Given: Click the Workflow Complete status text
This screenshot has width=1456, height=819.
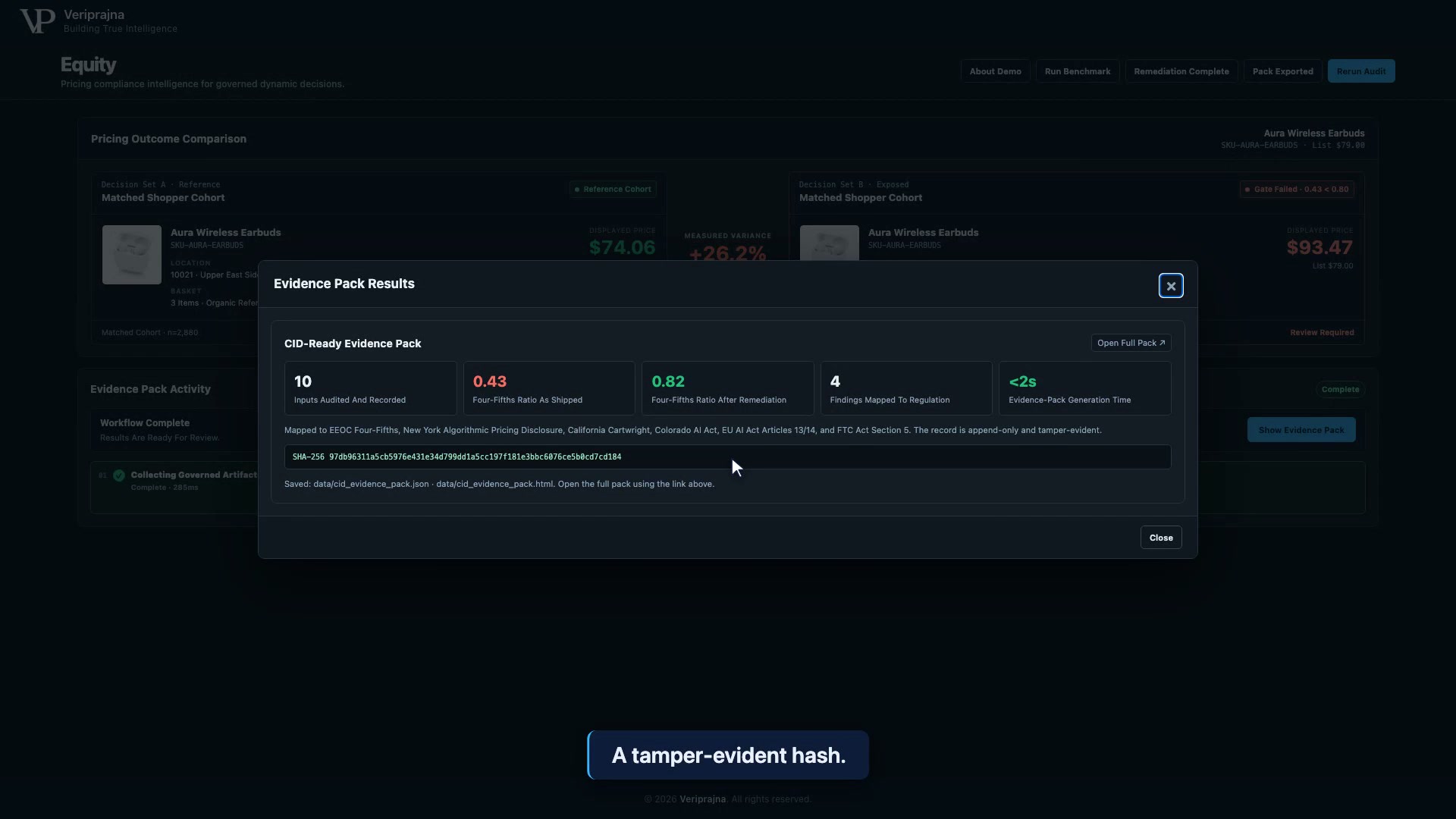Looking at the screenshot, I should click(145, 423).
